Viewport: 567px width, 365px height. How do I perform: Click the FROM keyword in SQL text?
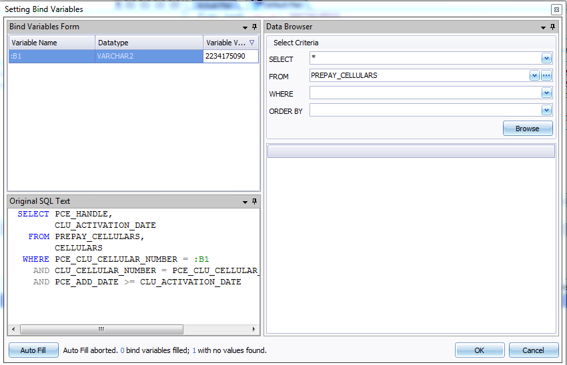(x=39, y=236)
